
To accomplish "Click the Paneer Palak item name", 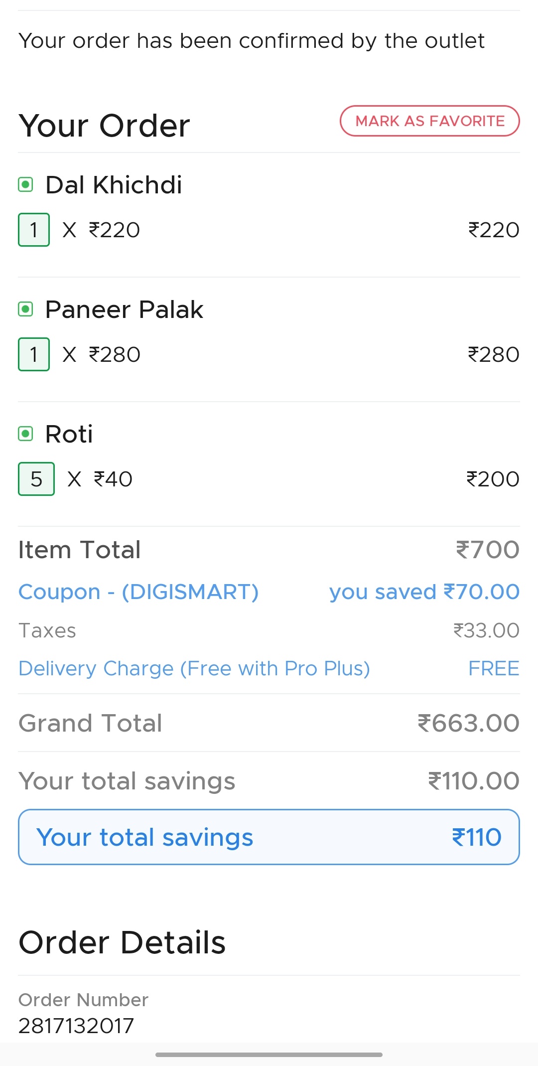I will click(124, 309).
